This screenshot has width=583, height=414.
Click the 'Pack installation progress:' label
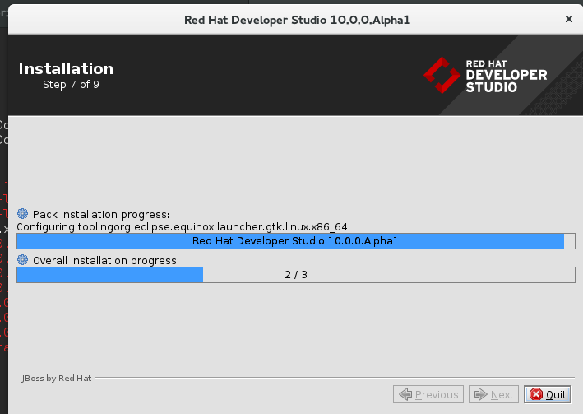coord(101,215)
